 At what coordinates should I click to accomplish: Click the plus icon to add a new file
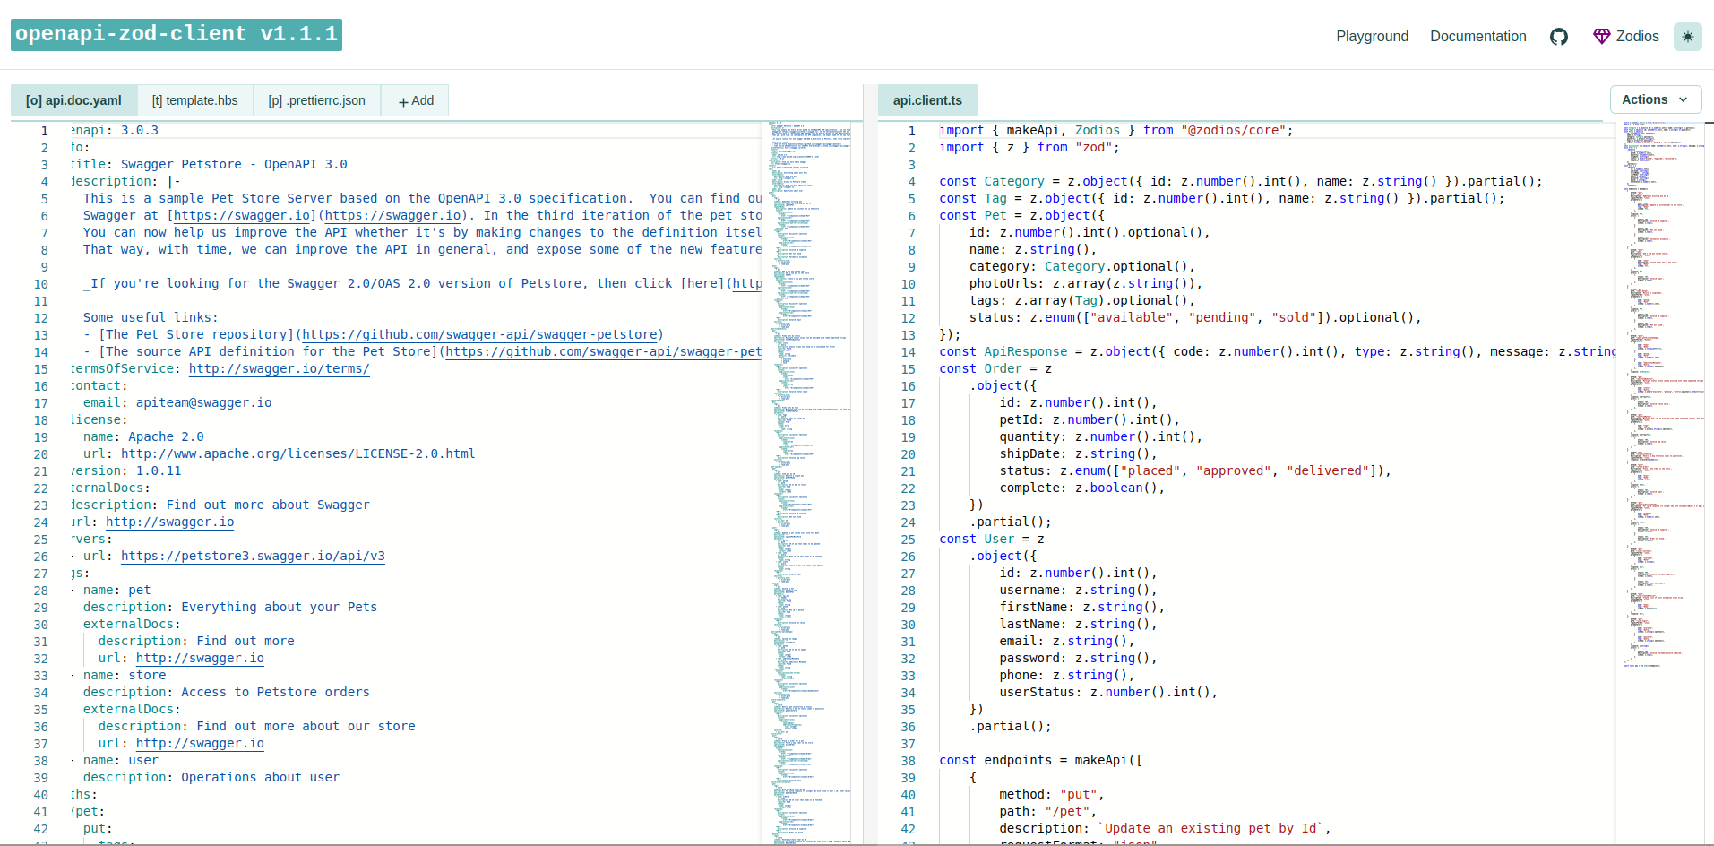pos(402,100)
